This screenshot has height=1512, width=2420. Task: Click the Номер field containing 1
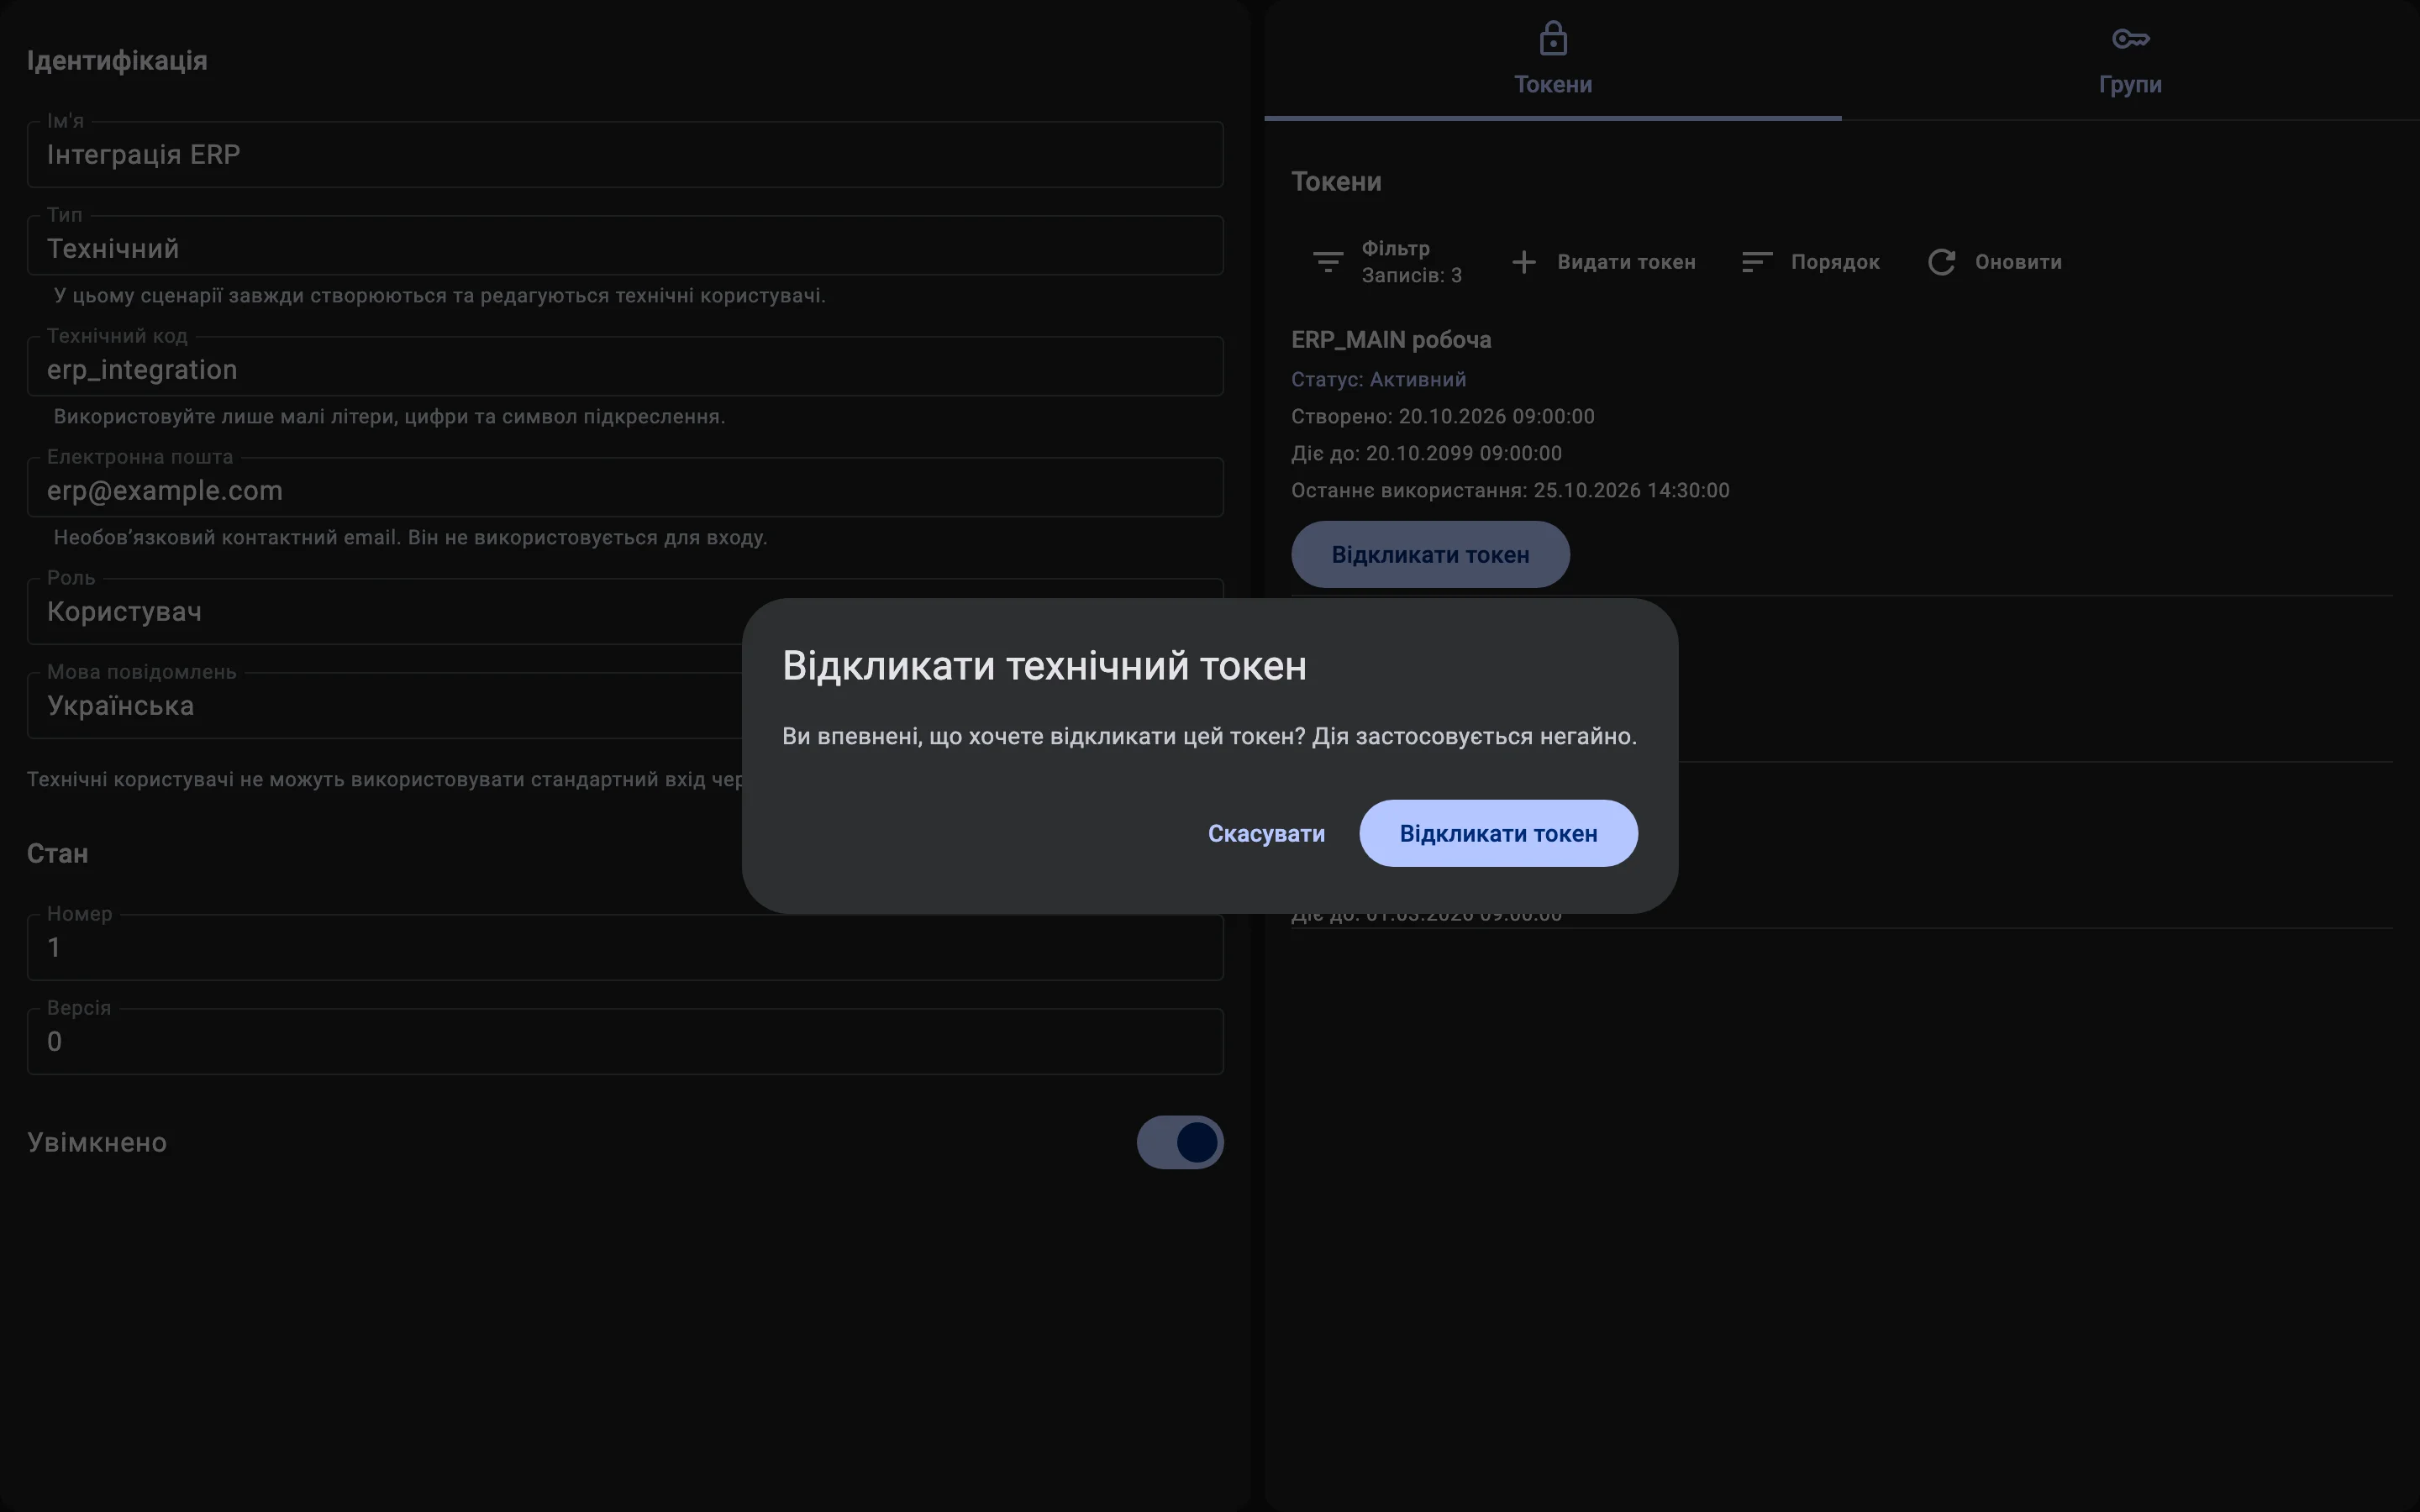(625, 947)
